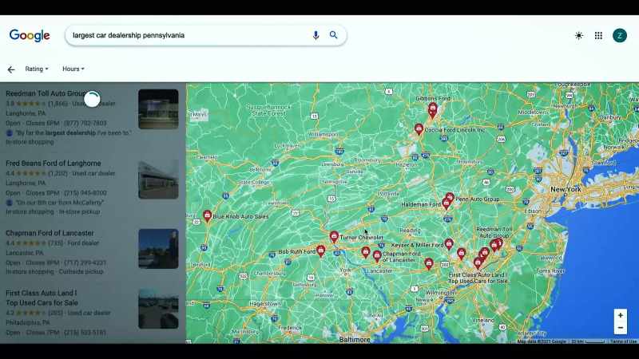Viewport: 639px width, 359px height.
Task: Select the Penn Auto Group map pin
Action: click(450, 197)
